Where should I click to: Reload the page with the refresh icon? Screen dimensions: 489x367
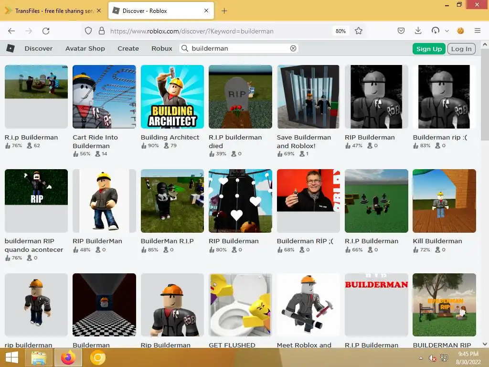46,31
